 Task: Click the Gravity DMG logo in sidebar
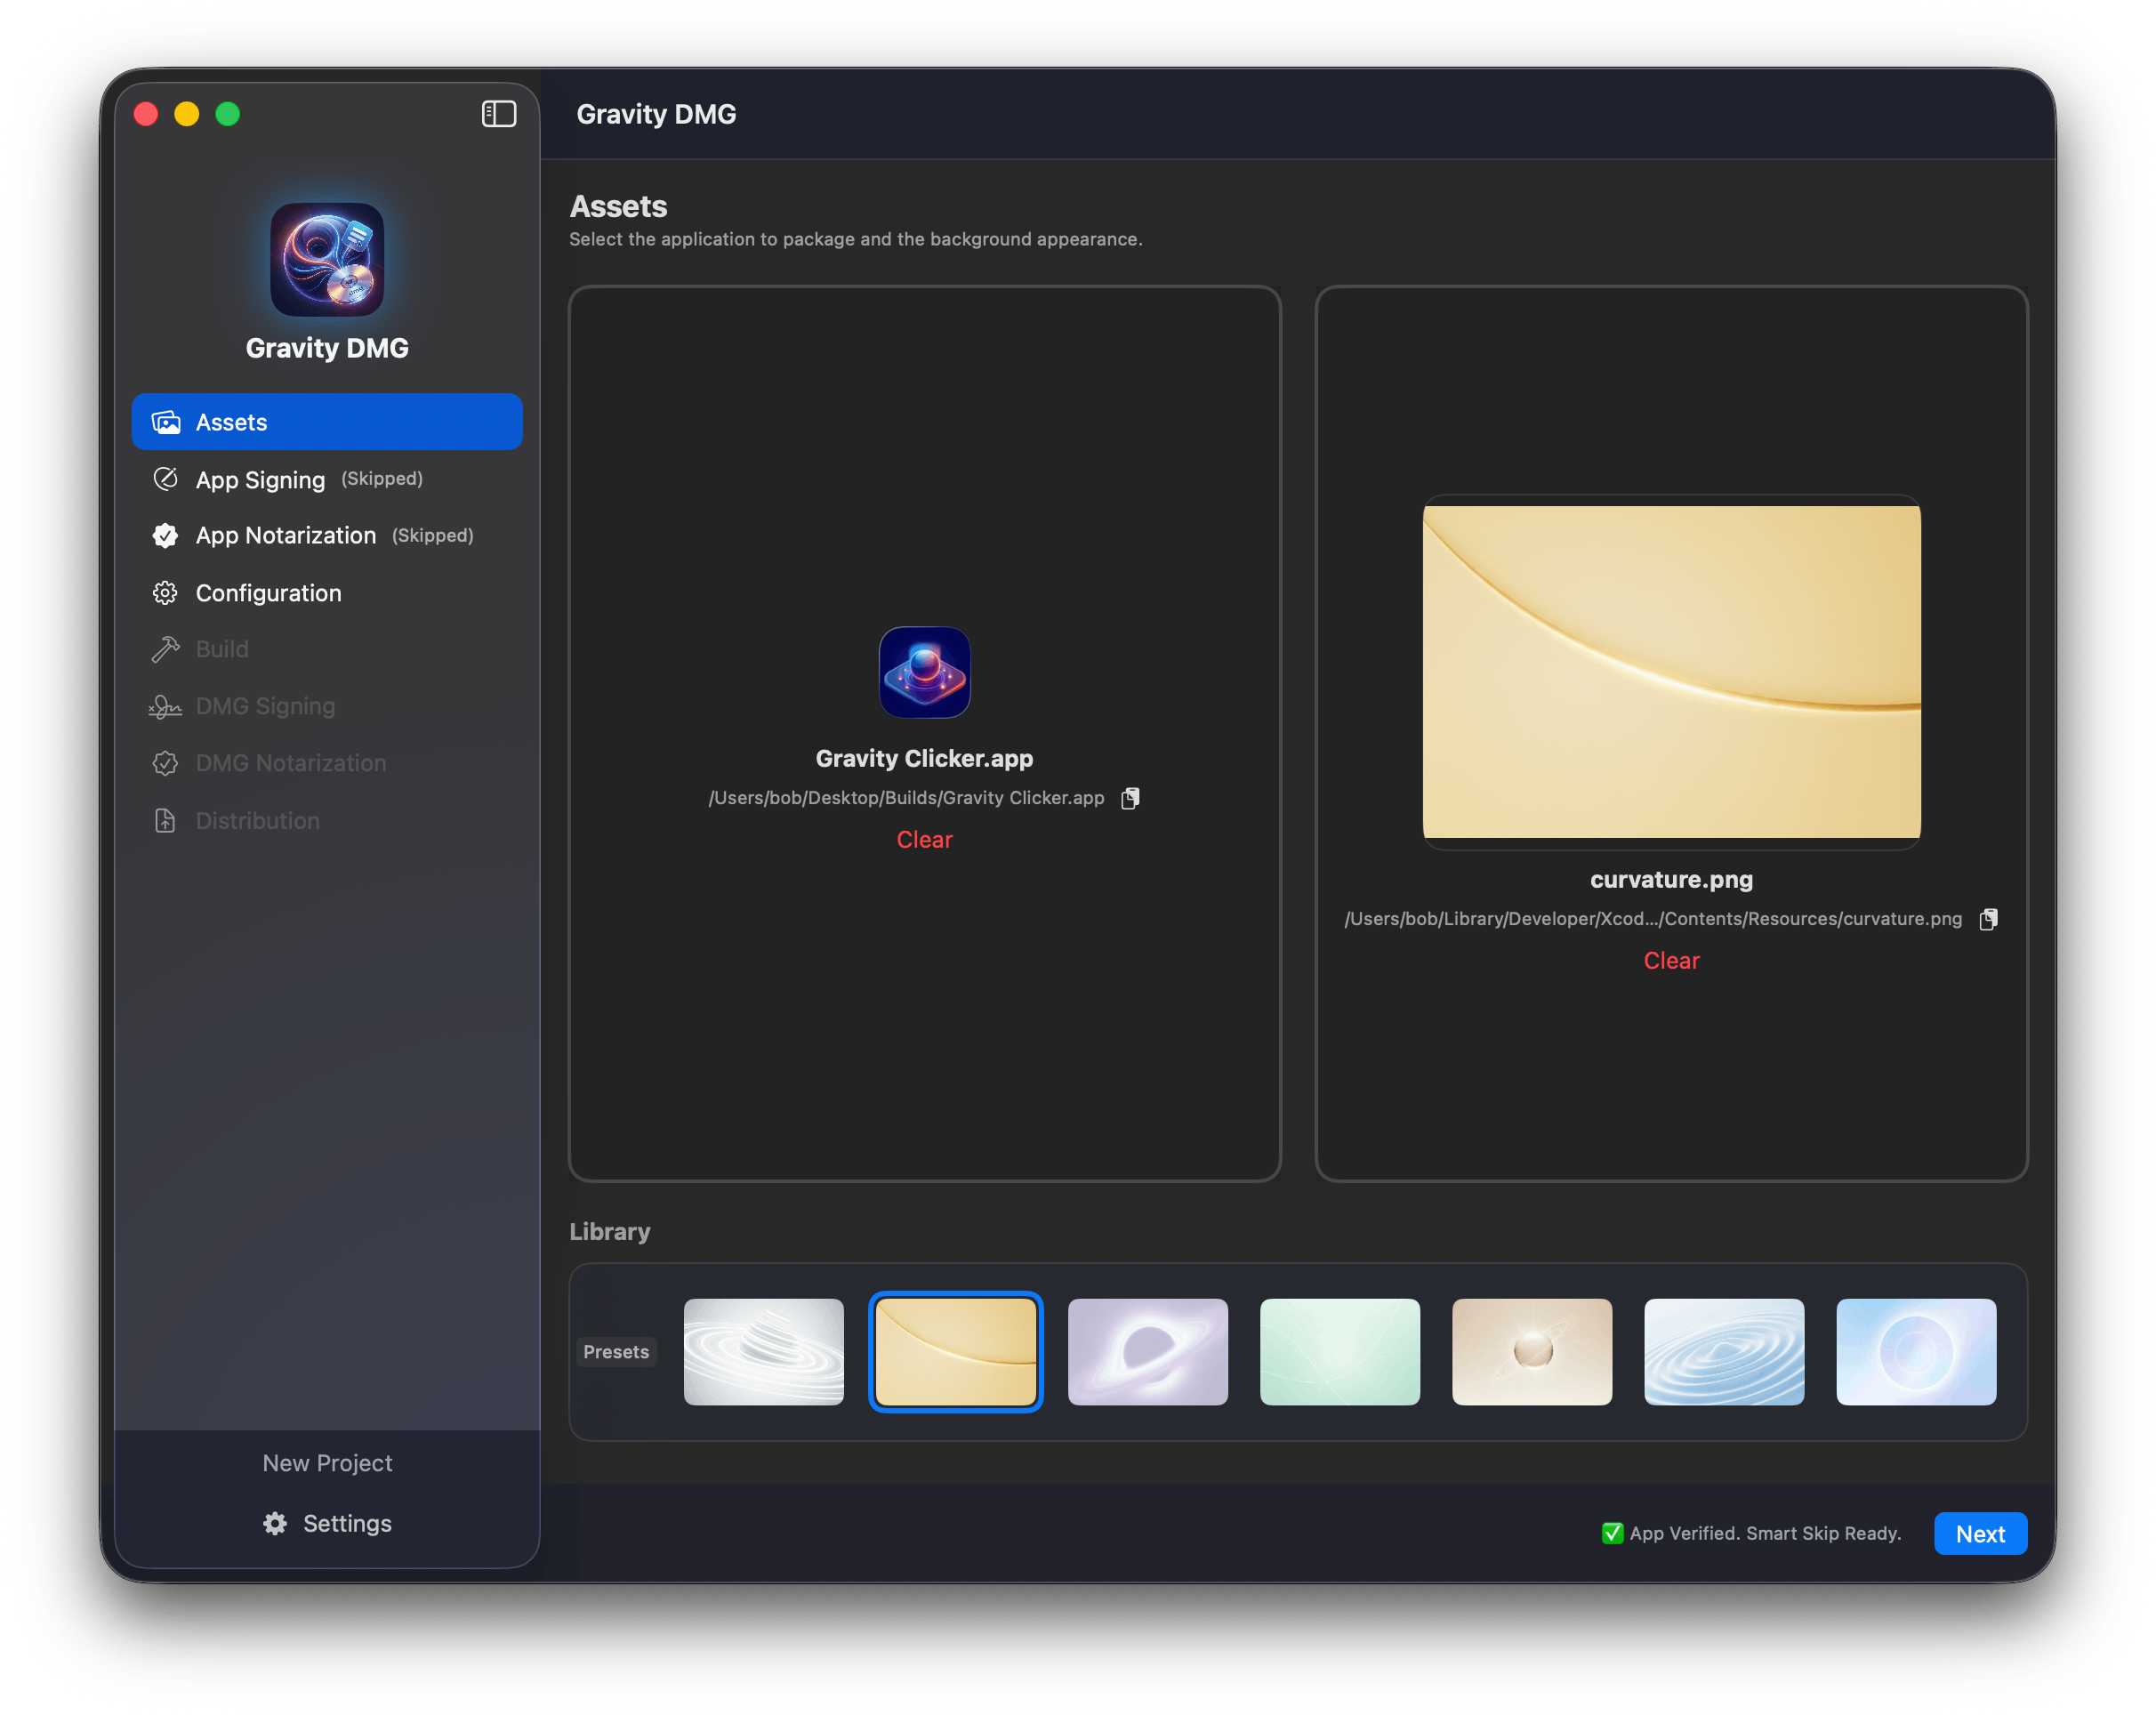click(327, 260)
